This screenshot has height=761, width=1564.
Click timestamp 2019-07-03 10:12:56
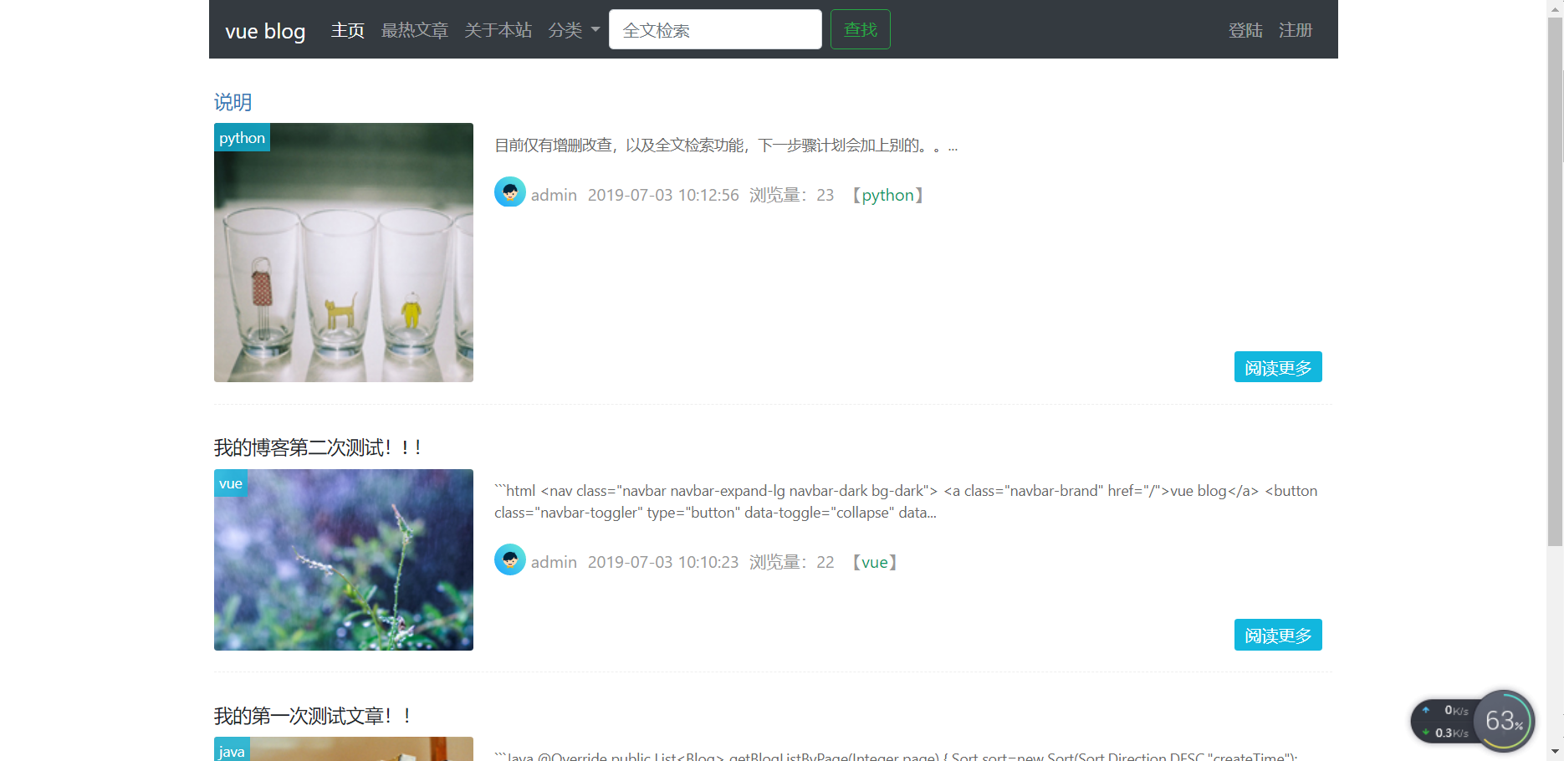pyautogui.click(x=663, y=195)
